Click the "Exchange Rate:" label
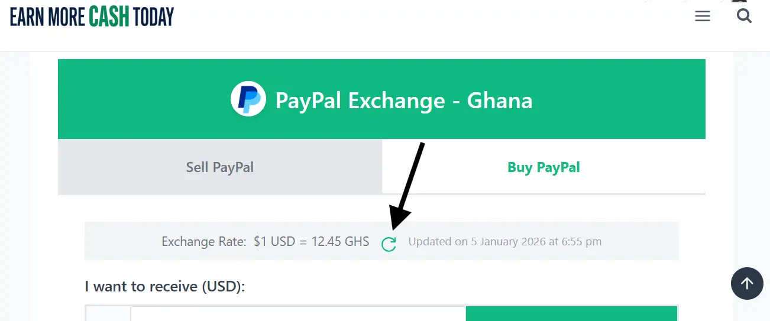The image size is (770, 321). click(x=203, y=241)
